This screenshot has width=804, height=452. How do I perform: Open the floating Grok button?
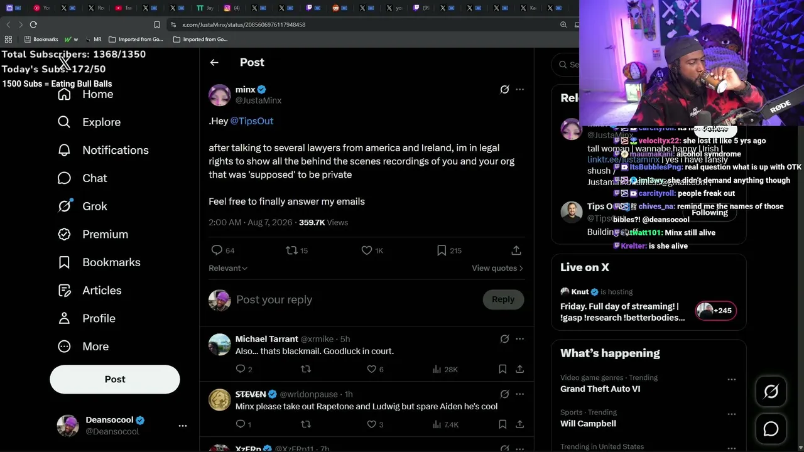click(x=771, y=392)
